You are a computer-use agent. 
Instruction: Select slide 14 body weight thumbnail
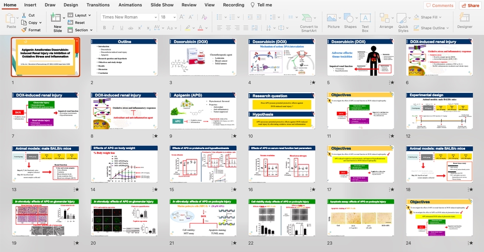click(x=124, y=164)
